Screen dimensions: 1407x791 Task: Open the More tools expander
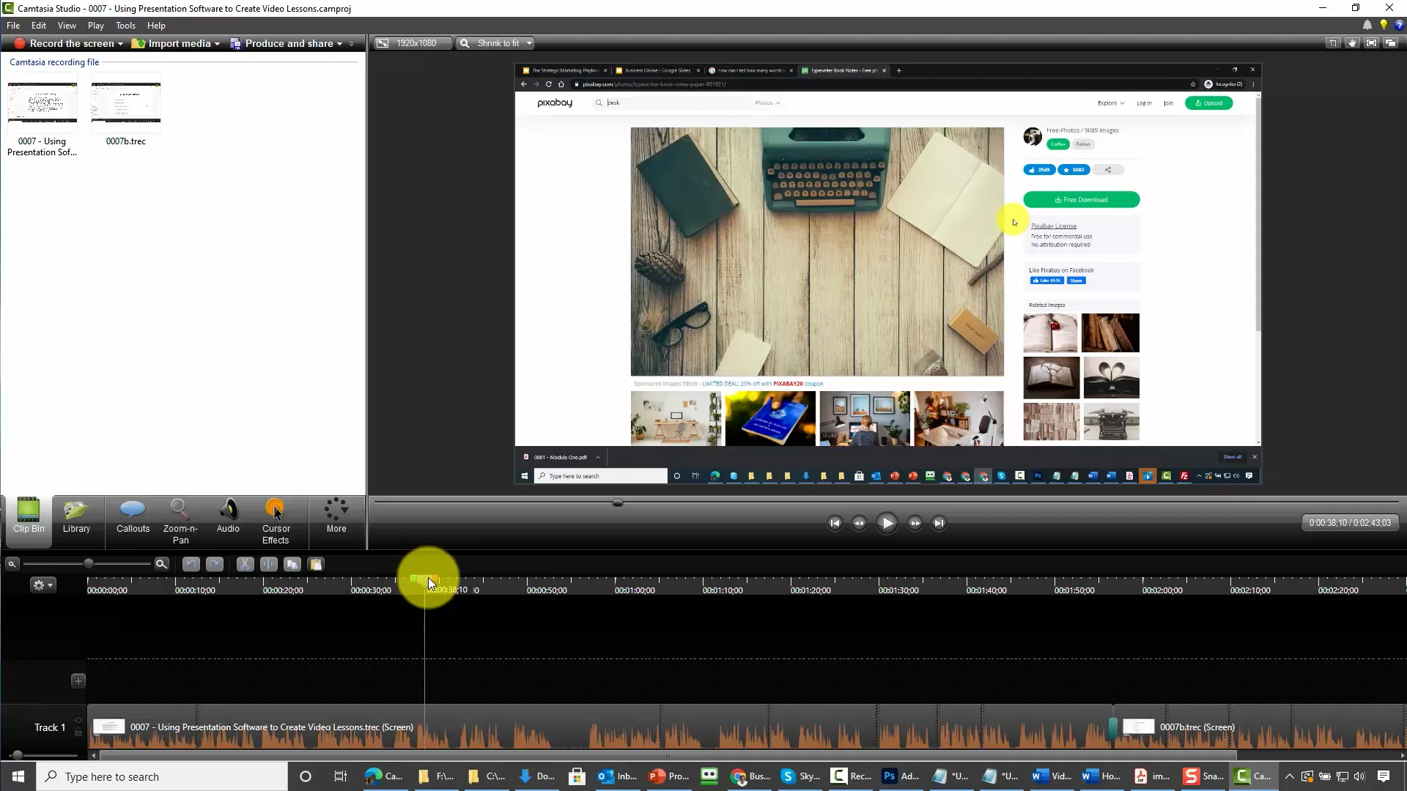336,517
